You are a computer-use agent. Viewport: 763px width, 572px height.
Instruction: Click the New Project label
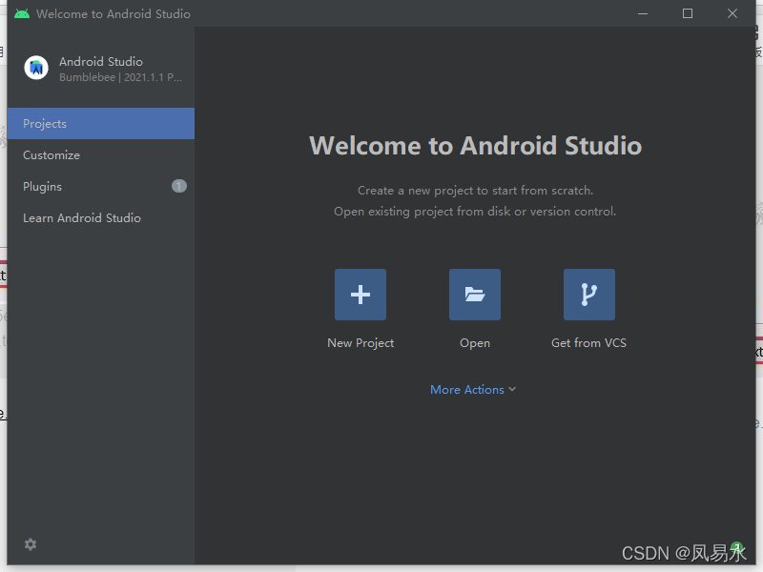[x=361, y=343]
